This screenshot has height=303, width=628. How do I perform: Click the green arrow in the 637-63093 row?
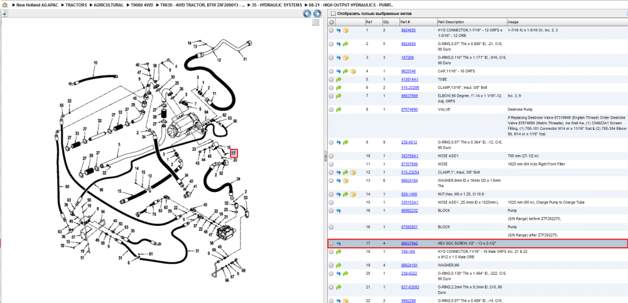[338, 287]
